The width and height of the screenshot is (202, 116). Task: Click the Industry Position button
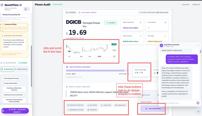75,105
